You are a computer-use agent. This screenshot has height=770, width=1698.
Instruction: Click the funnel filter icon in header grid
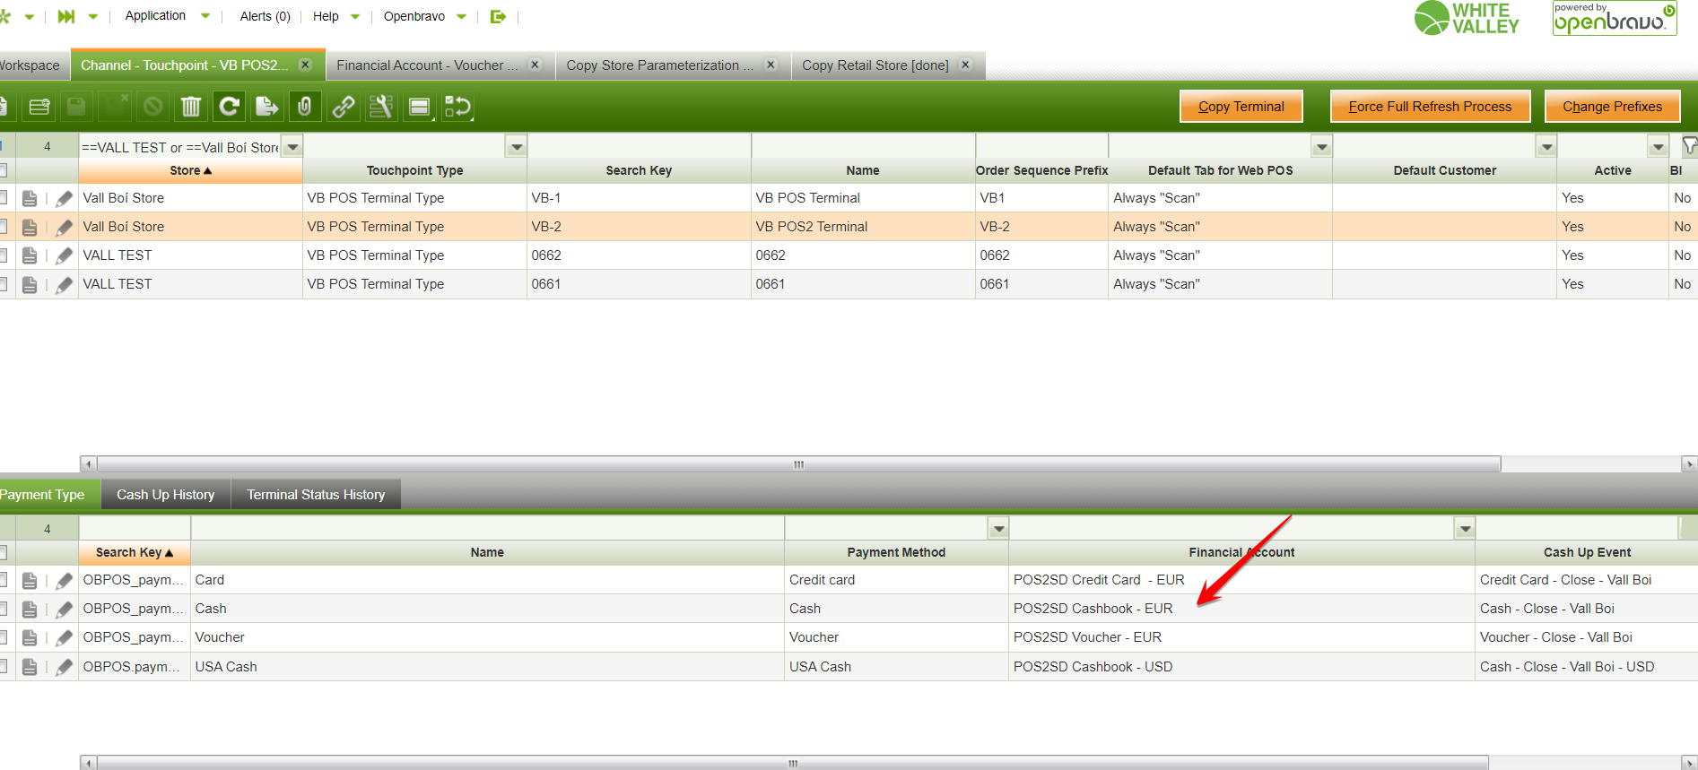click(1689, 146)
